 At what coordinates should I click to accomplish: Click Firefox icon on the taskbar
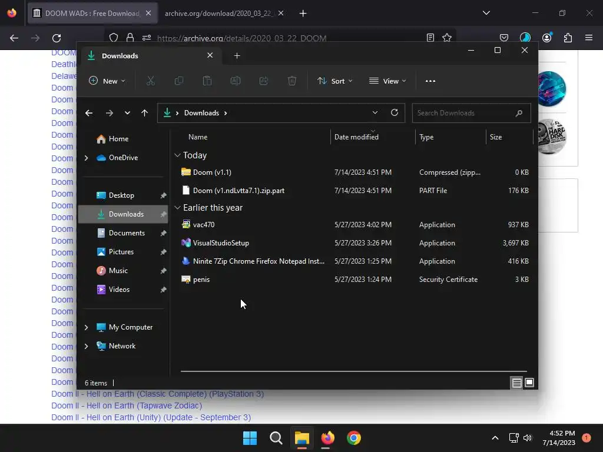[327, 438]
